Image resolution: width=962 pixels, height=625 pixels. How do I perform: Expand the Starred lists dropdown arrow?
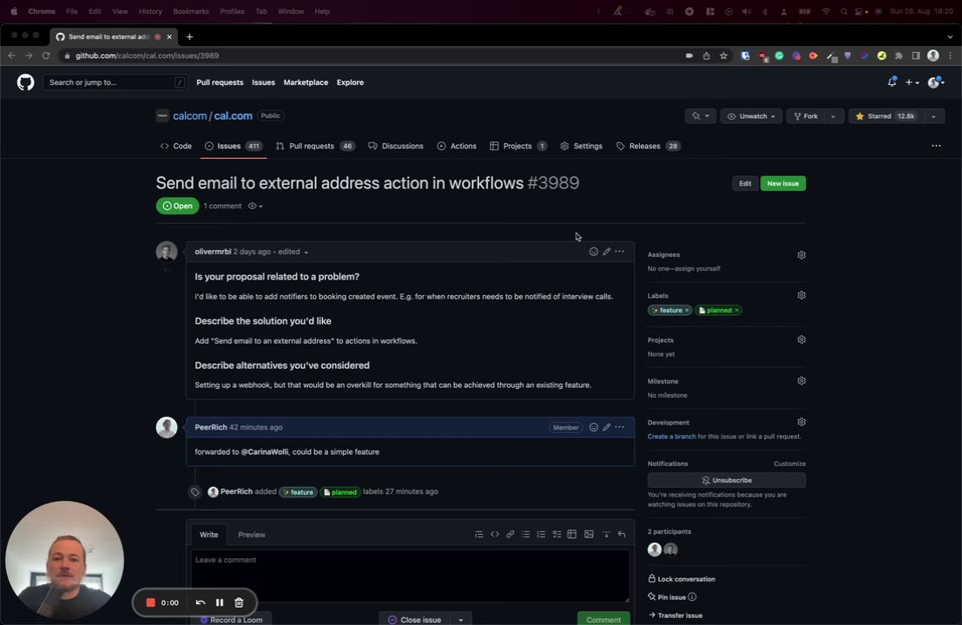click(x=933, y=116)
